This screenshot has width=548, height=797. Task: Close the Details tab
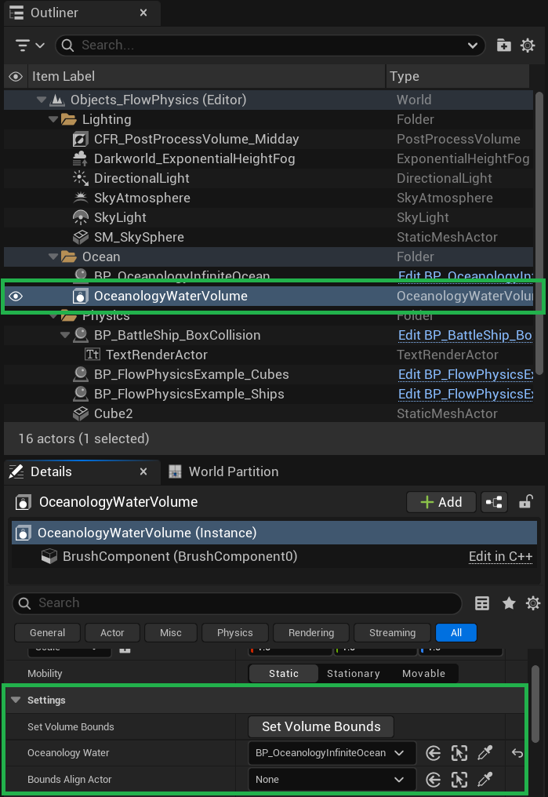[143, 471]
